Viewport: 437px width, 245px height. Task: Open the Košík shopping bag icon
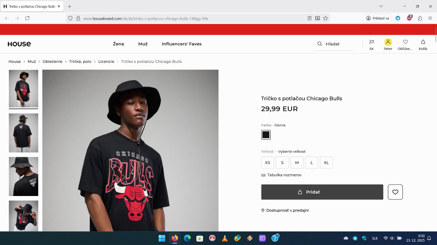pyautogui.click(x=423, y=42)
